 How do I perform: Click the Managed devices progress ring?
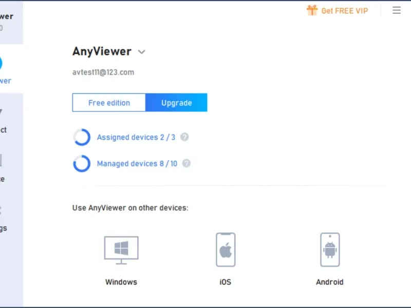point(82,163)
